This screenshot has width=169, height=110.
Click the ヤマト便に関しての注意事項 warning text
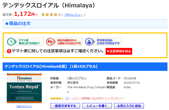[x=58, y=51]
